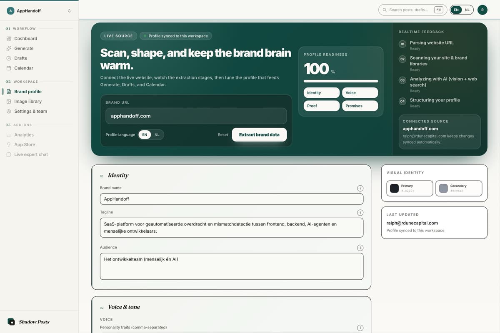
Task: Open the R user avatar menu
Action: pyautogui.click(x=482, y=10)
